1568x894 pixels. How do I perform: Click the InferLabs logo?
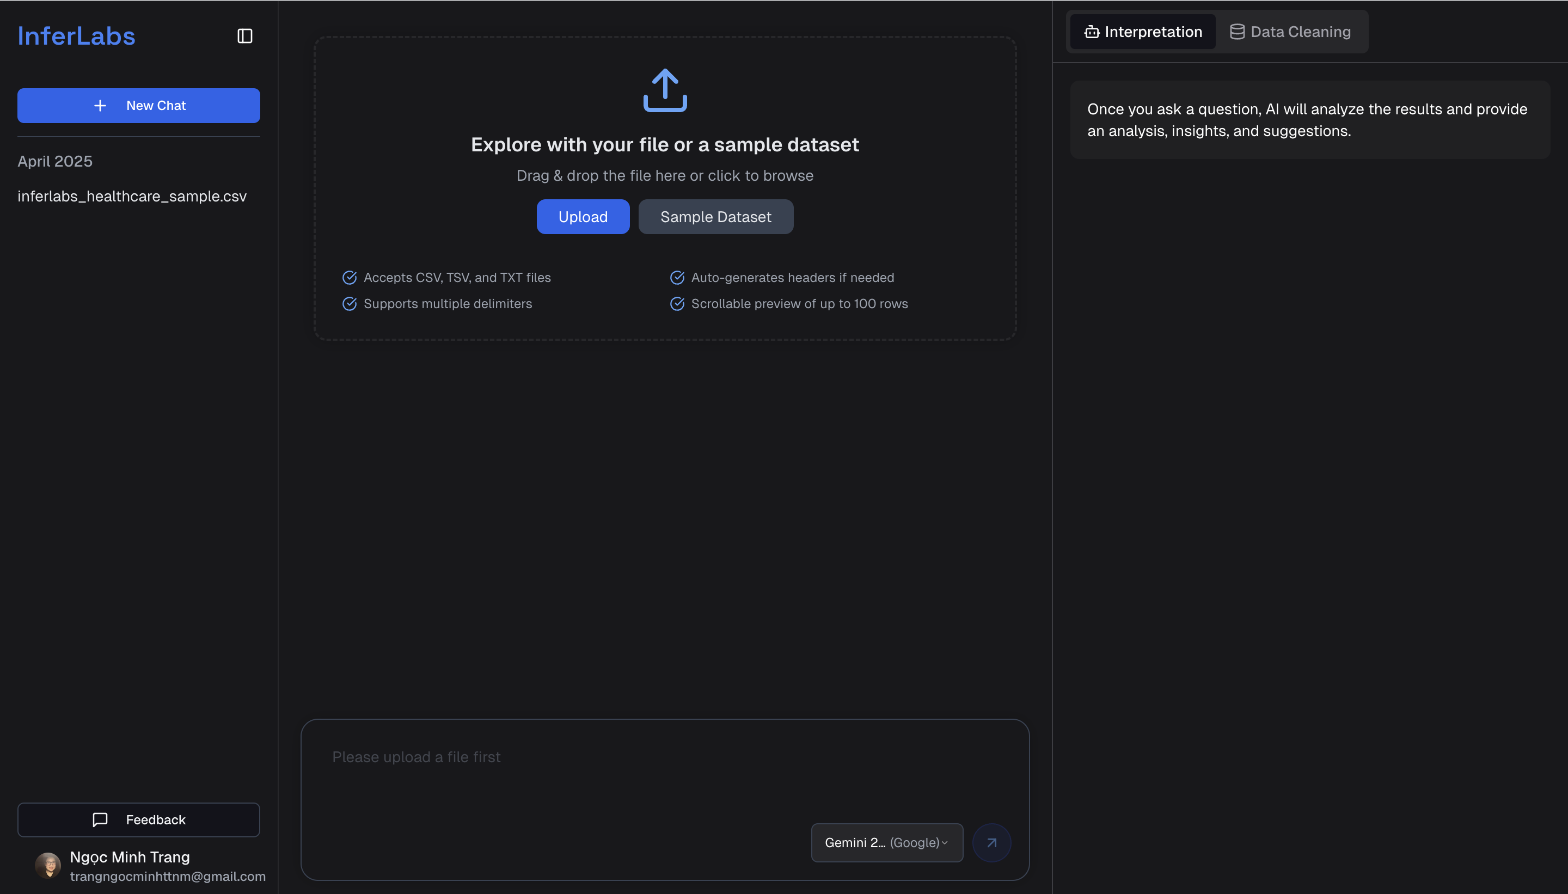click(x=76, y=36)
